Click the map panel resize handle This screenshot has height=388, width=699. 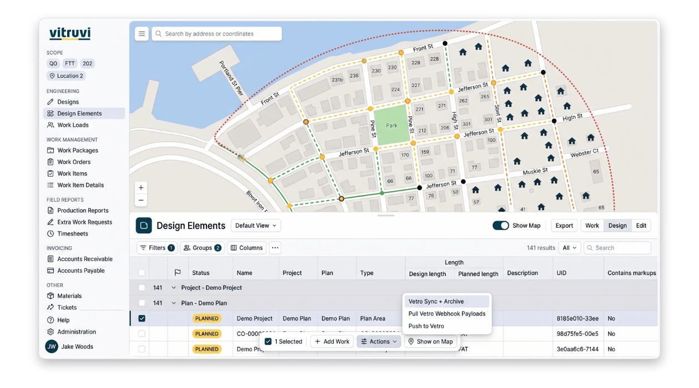click(386, 215)
